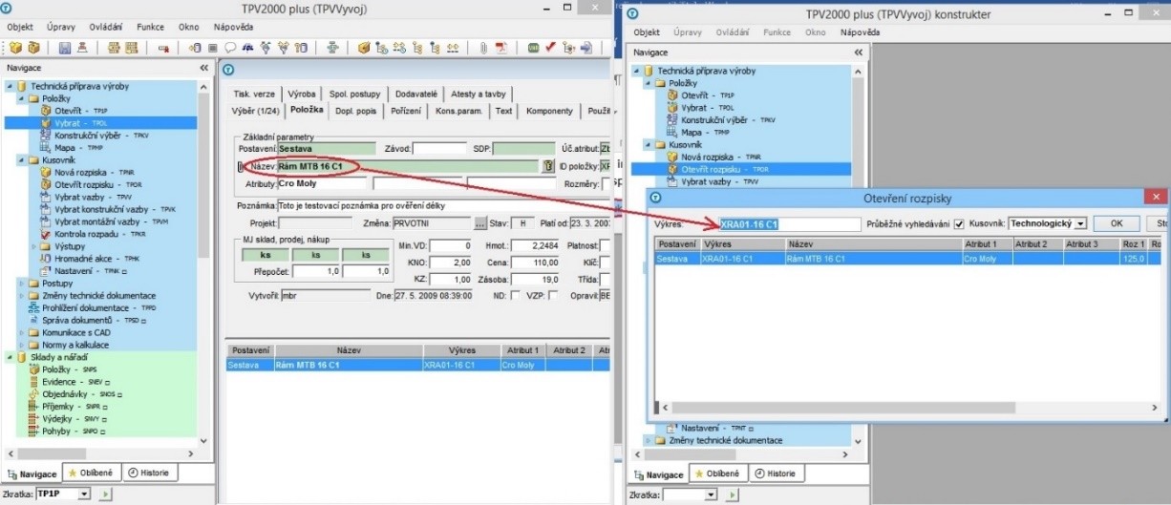This screenshot has width=1171, height=505.
Task: Collapse Sklady a nářadí section
Action: (10, 357)
